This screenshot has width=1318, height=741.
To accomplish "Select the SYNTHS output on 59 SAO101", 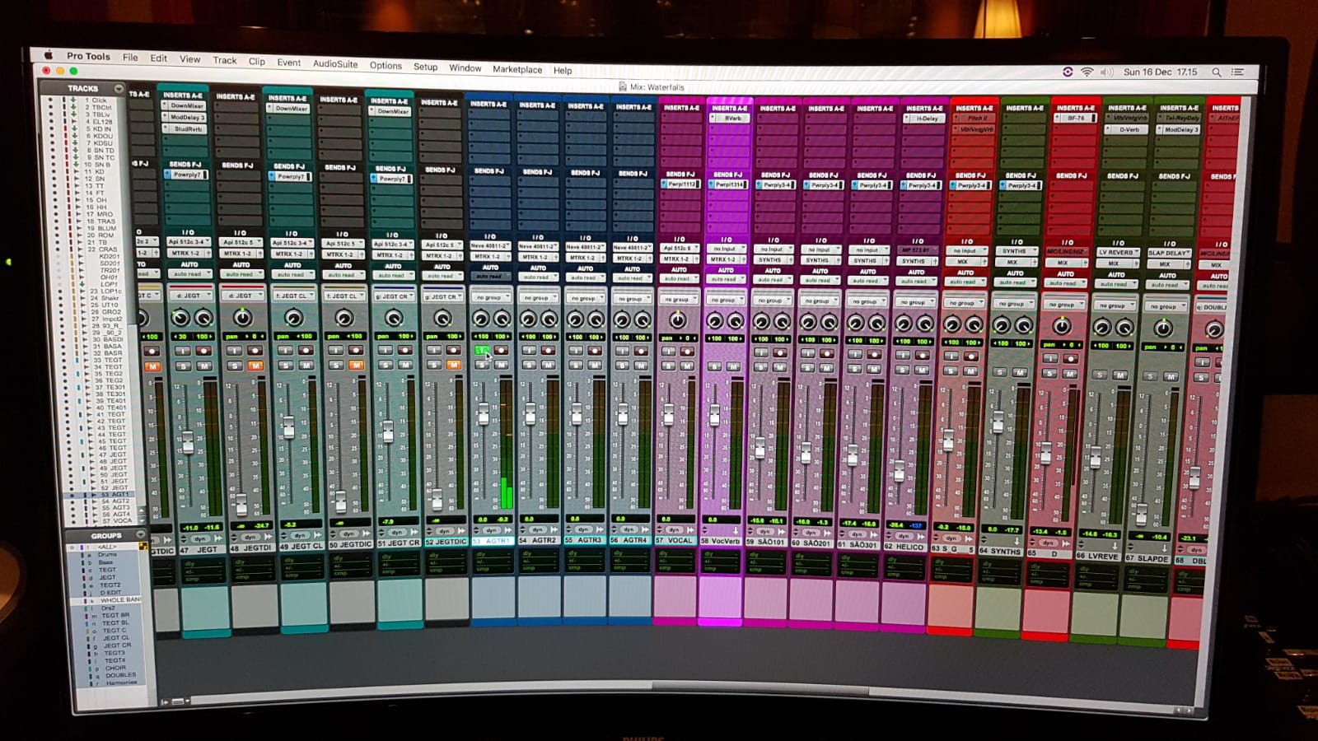I will (772, 260).
